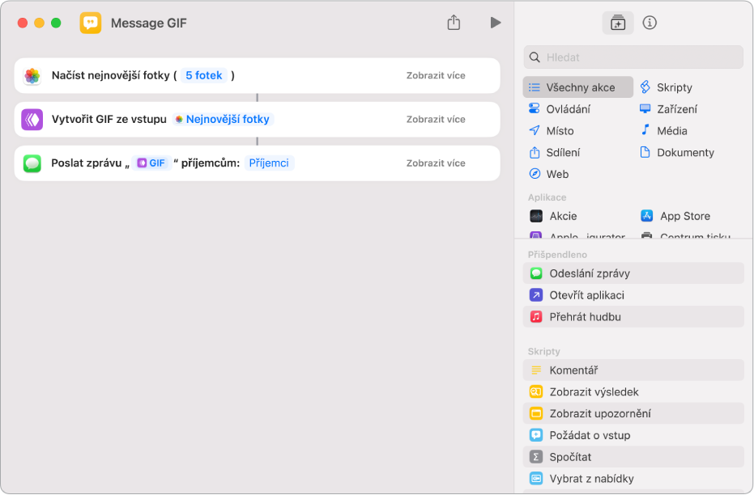754x495 pixels.
Task: Run the shortcut with the play button
Action: [x=496, y=23]
